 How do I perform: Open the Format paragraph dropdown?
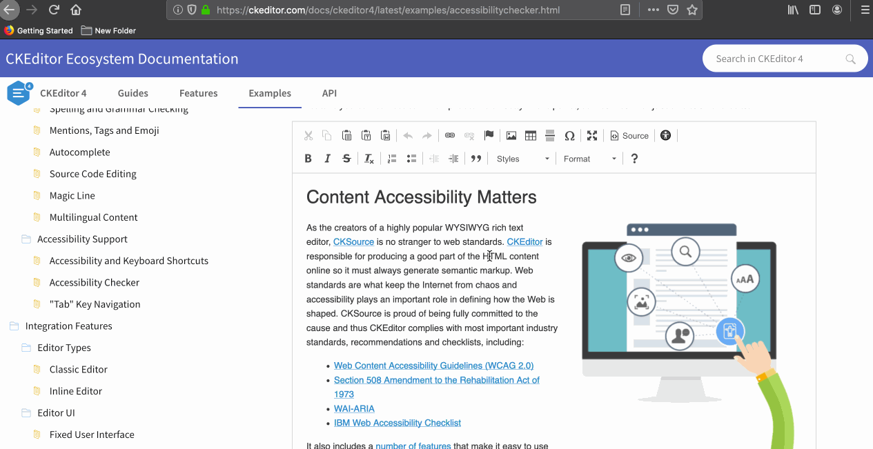click(590, 158)
